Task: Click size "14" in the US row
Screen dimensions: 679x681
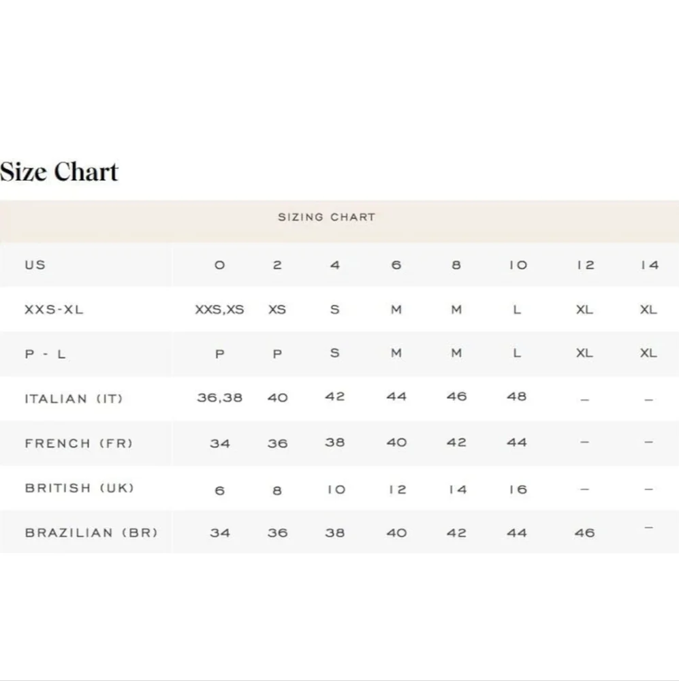Action: tap(650, 265)
